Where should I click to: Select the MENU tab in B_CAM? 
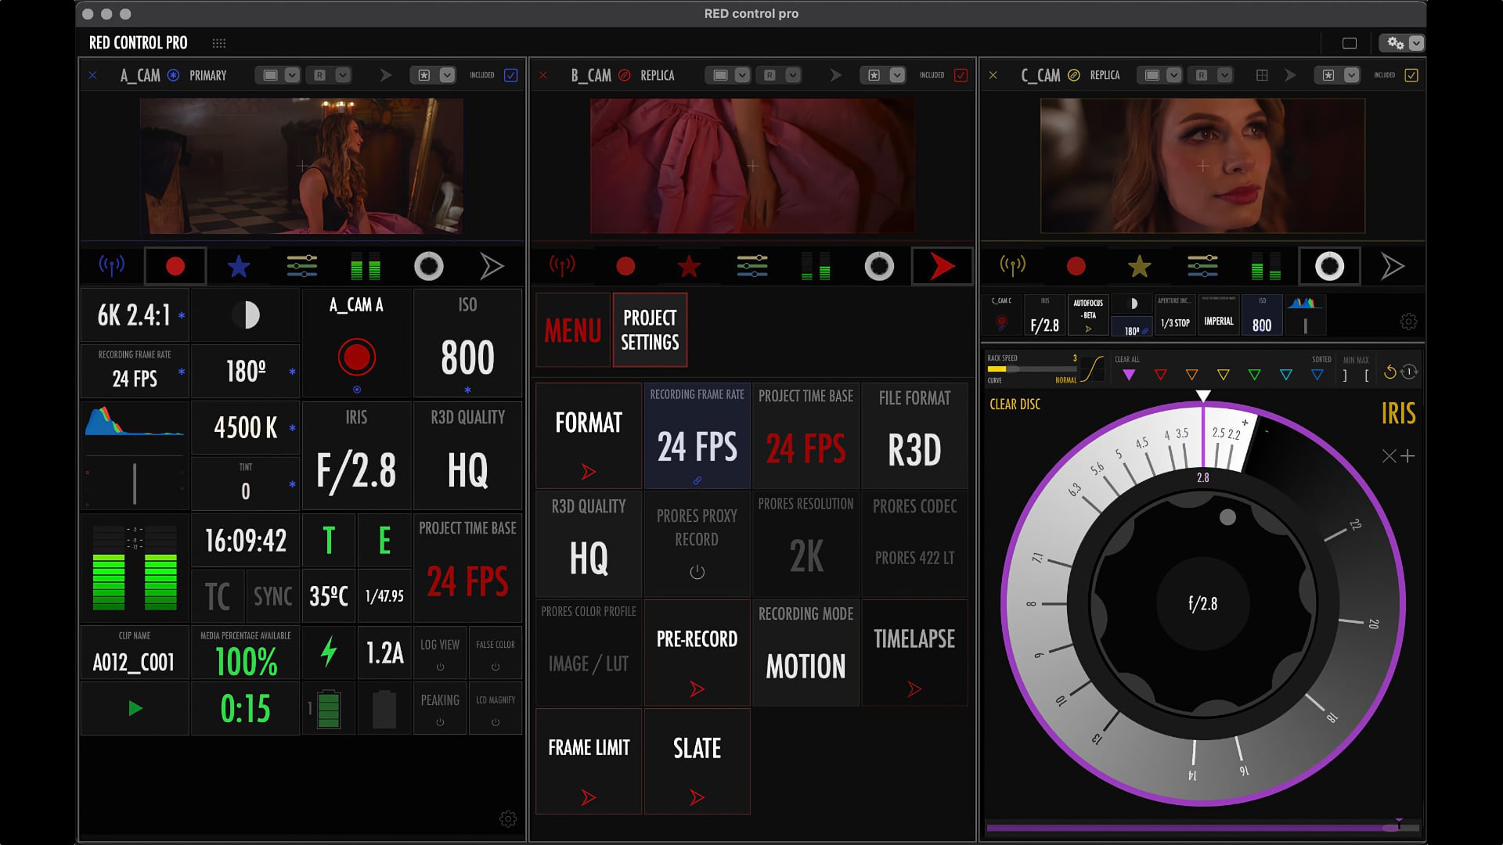pyautogui.click(x=573, y=330)
